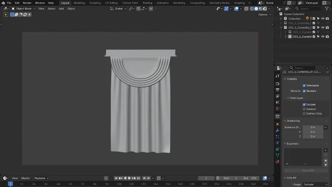Viewport: 332px width, 187px height.
Task: Open the Material properties tab icon
Action: (277, 161)
